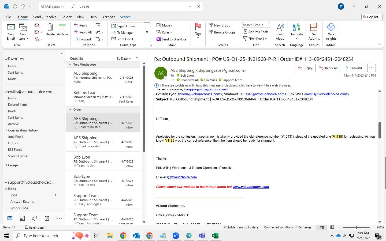The width and height of the screenshot is (386, 241).
Task: Click the Ignore conversation icon
Action: (37, 25)
